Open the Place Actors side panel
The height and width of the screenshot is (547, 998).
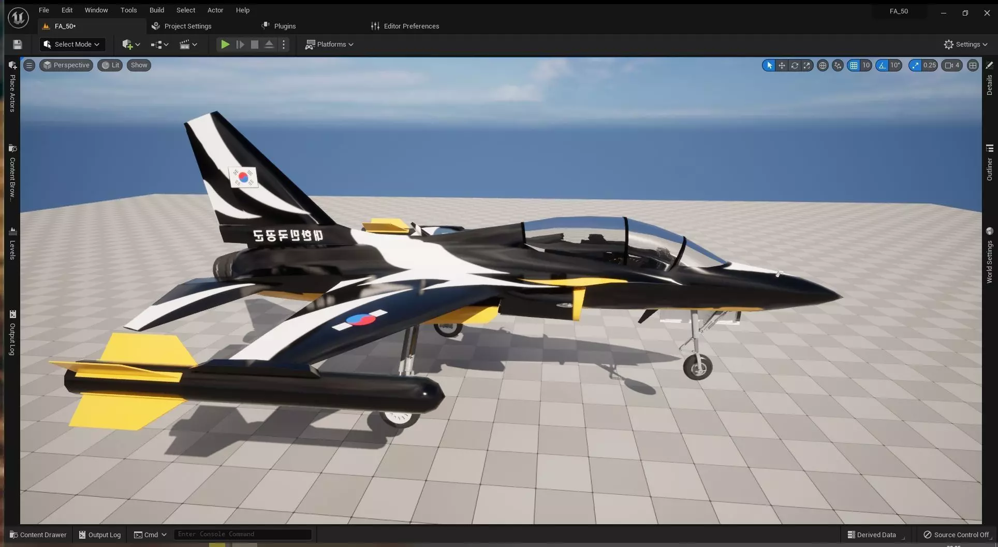tap(12, 87)
